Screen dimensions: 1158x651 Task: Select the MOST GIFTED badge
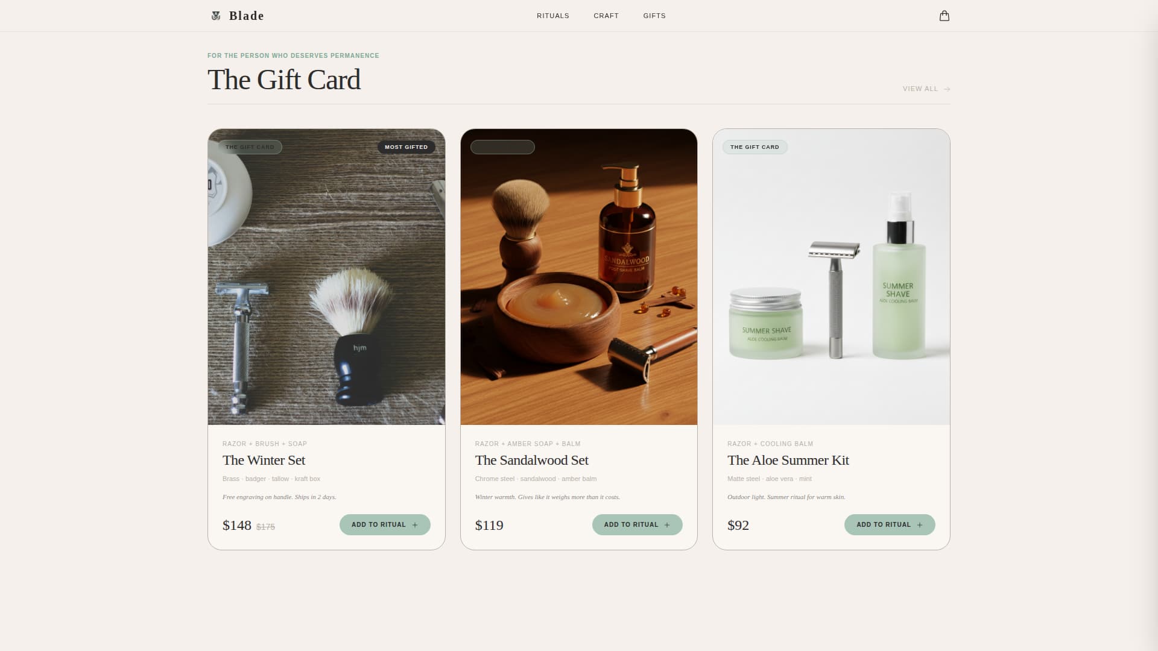(406, 146)
